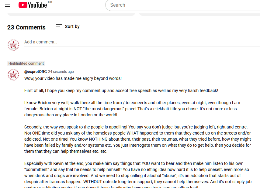Click the left panel above the comments heading
Image resolution: width=260 pixels, height=188 pixels.
[x=71, y=14]
